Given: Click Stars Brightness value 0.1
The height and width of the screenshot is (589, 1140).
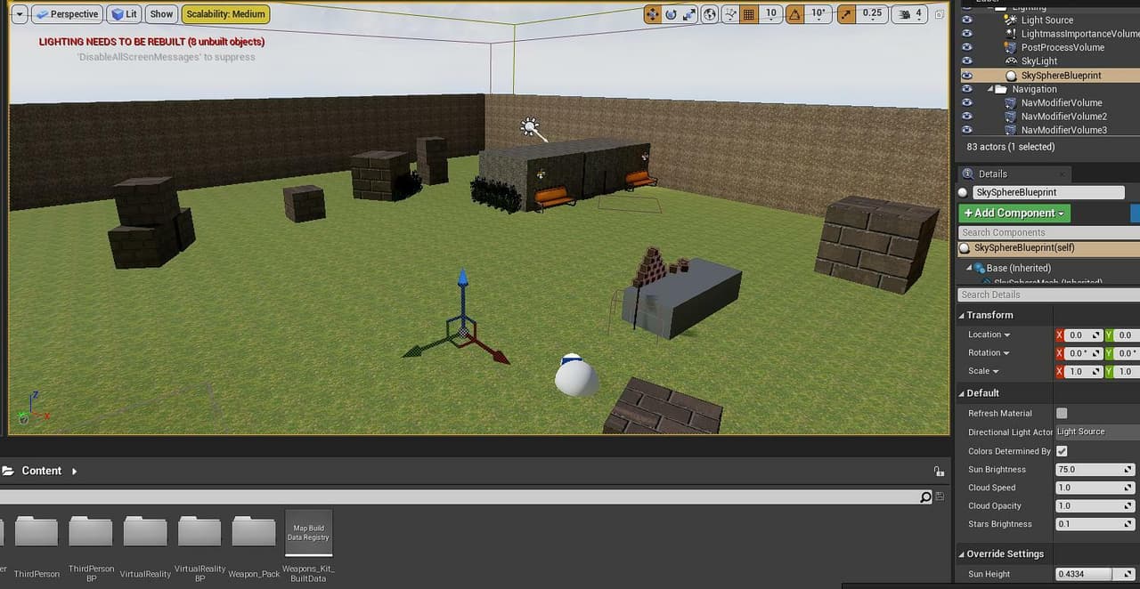Looking at the screenshot, I should click(1095, 524).
